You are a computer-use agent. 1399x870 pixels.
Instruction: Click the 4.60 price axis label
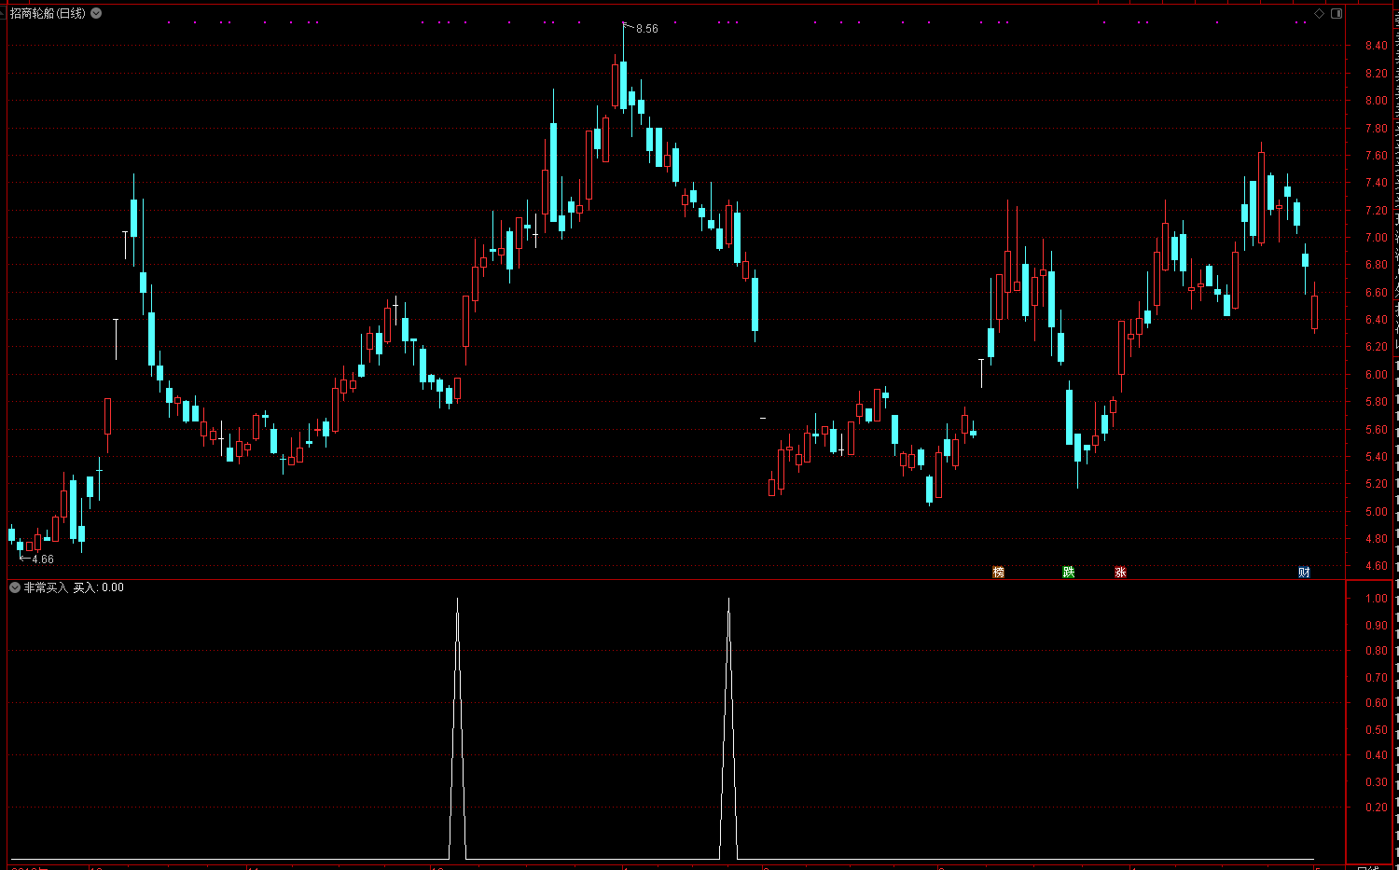click(1376, 566)
